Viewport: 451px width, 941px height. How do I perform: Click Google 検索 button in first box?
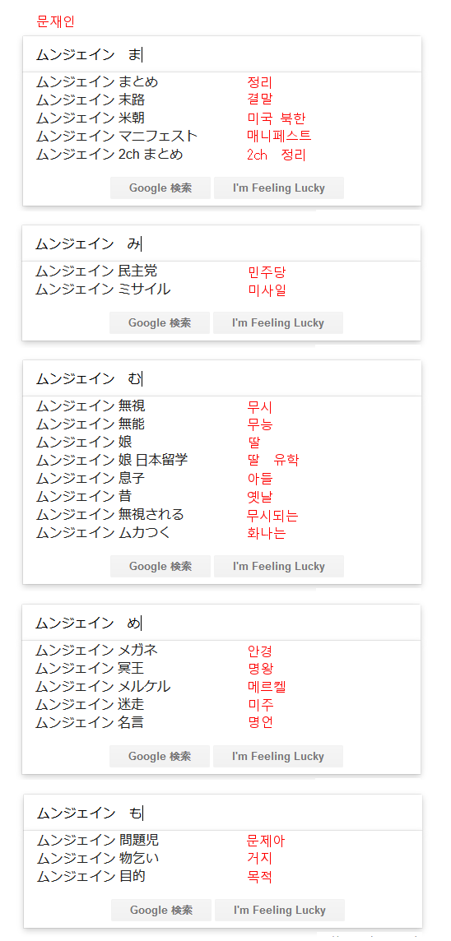160,188
